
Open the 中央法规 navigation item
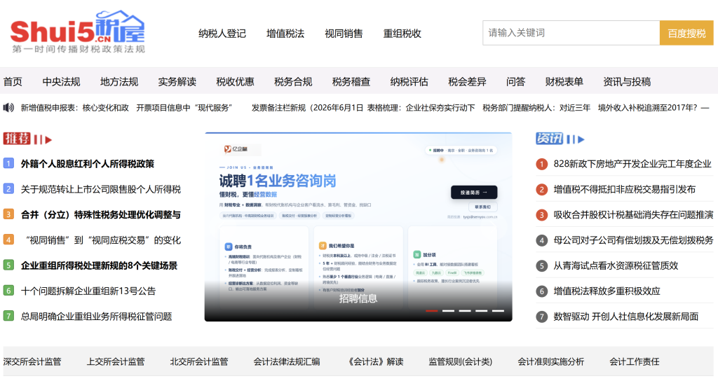click(62, 82)
